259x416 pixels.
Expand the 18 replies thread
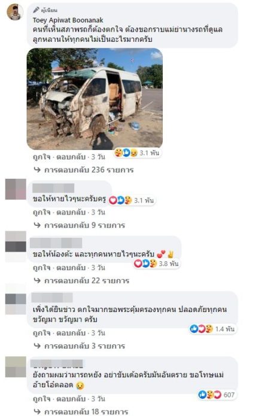(81, 411)
